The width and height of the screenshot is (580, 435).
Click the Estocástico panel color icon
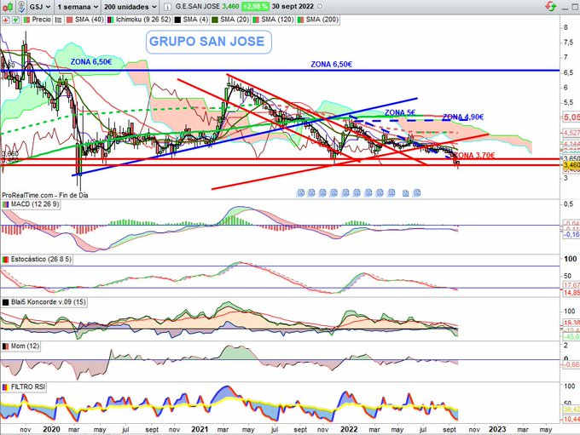click(x=6, y=260)
